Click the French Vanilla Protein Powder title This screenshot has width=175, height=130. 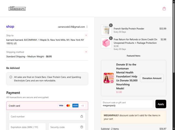[x=129, y=29]
